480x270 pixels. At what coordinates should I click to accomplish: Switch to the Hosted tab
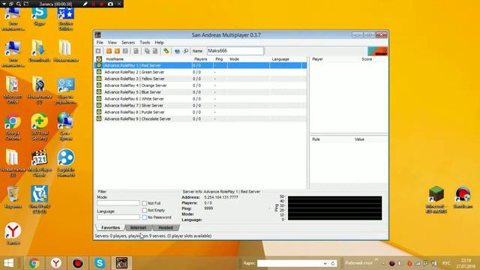[x=166, y=228]
